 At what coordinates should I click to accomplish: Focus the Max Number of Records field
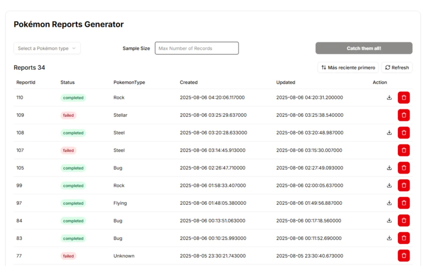pos(197,48)
